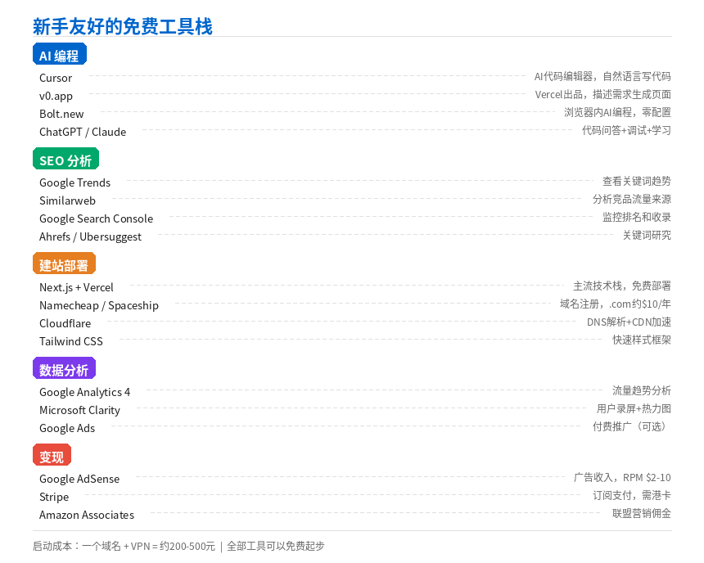
Task: Click the Microsoft Clarity entry
Action: click(x=80, y=410)
